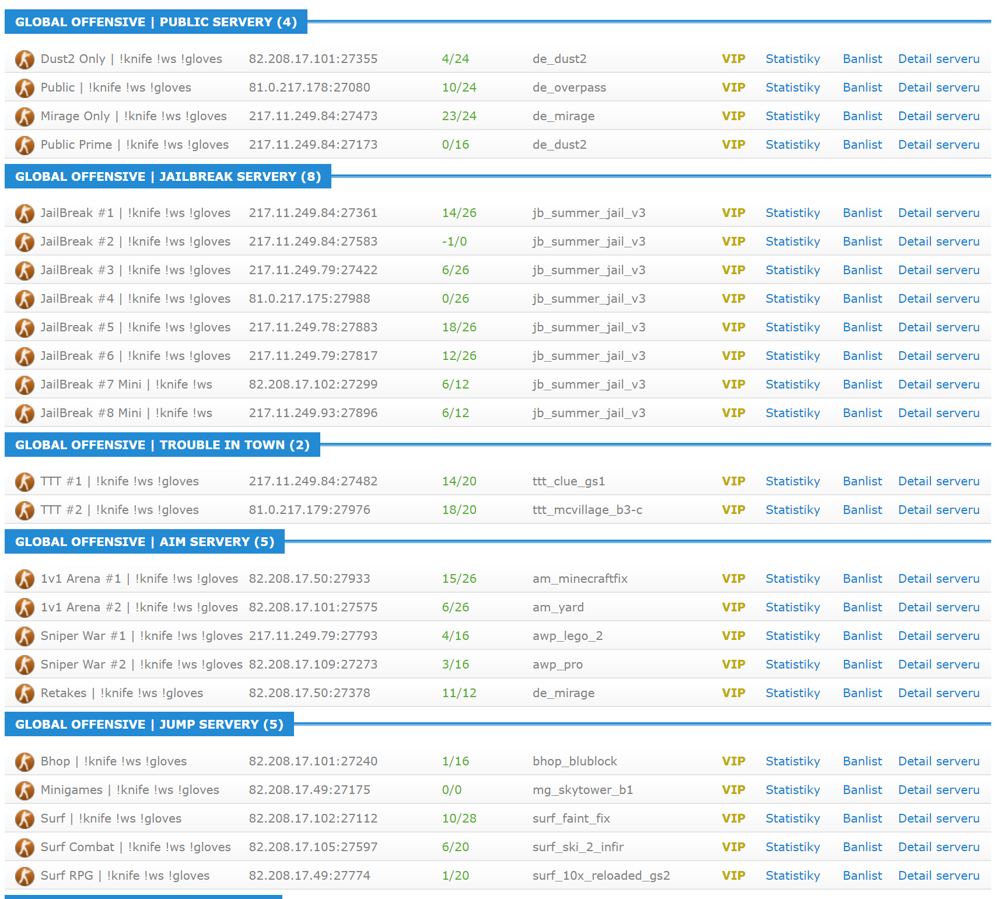This screenshot has height=899, width=997.
Task: Open Detail serveru for Retakes server
Action: point(939,693)
